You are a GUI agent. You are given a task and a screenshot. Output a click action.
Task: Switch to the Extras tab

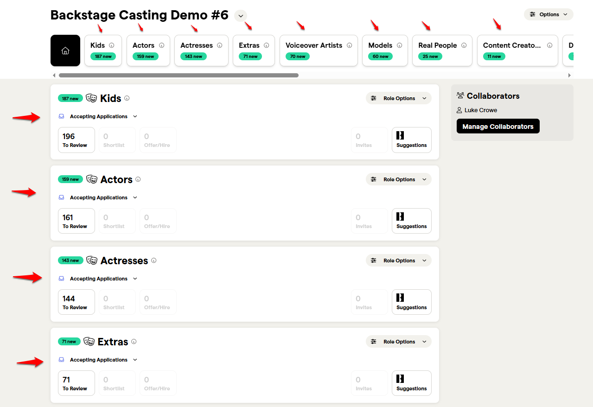[254, 51]
